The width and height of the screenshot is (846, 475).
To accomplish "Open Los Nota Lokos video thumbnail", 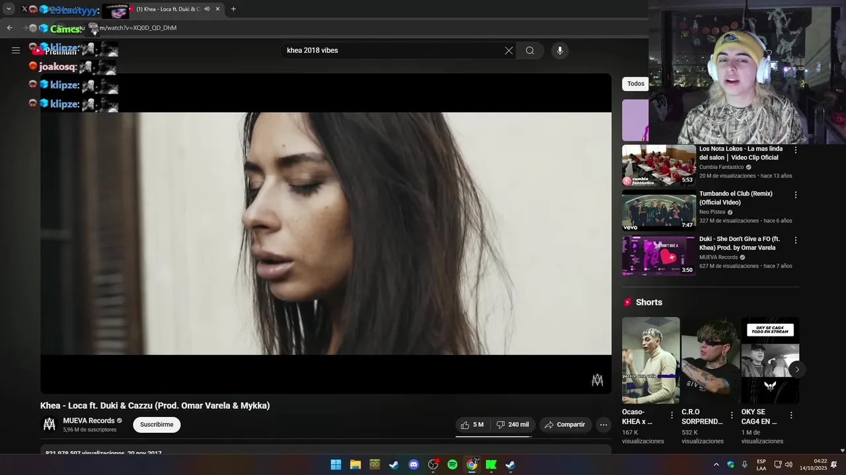I will pos(658,166).
